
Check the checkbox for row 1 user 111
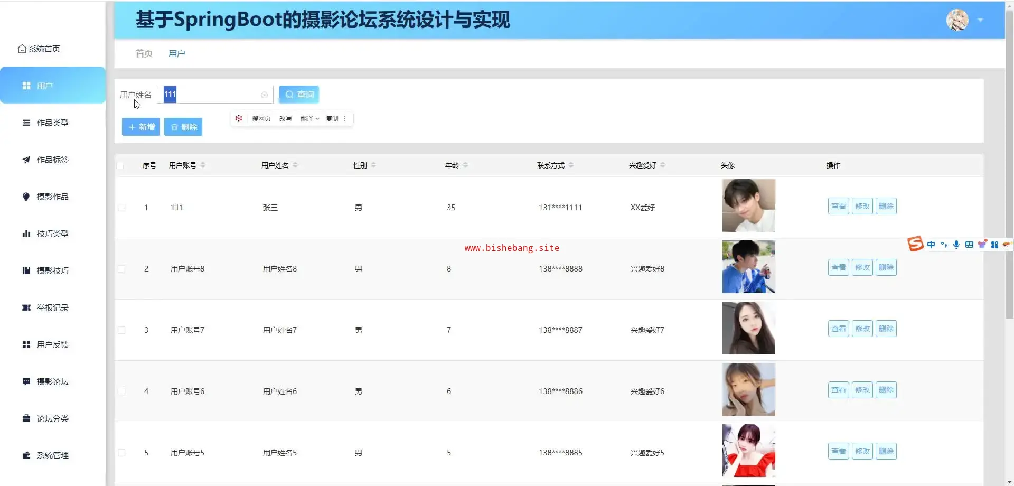121,208
